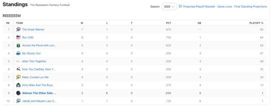Click the PCT column header
This screenshot has height=106, width=270.
point(169,23)
